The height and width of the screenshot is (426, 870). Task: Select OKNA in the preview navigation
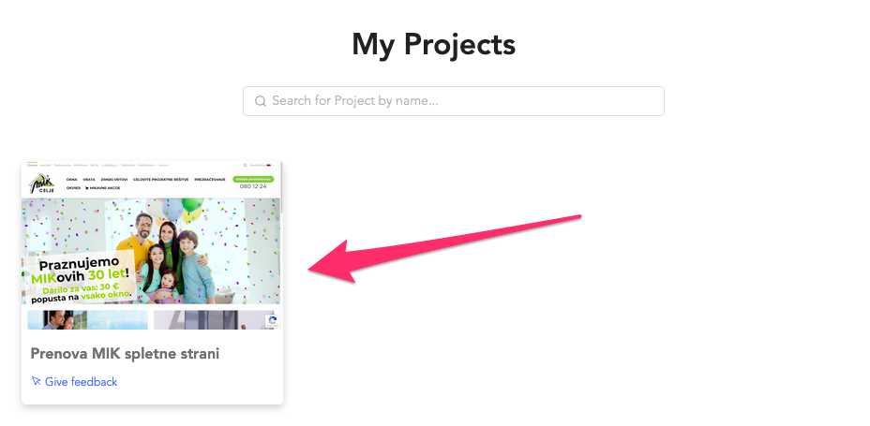[71, 179]
